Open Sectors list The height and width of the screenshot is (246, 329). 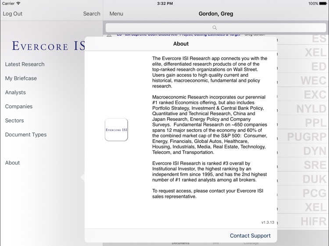pos(14,120)
